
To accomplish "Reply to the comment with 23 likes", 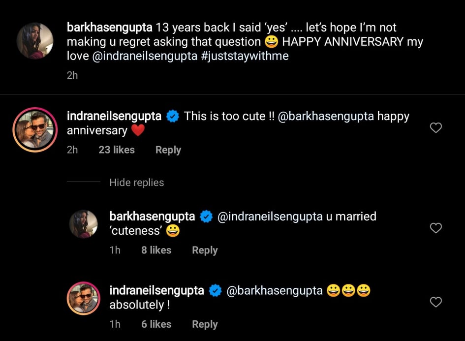I will point(168,150).
